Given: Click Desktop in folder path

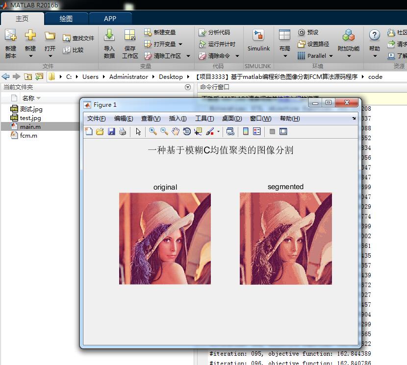Looking at the screenshot, I should tap(171, 77).
